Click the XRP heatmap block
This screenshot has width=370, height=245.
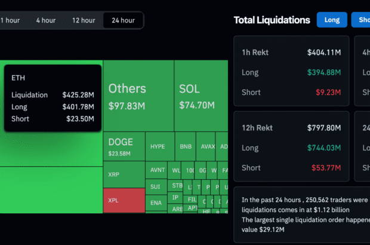tap(124, 174)
